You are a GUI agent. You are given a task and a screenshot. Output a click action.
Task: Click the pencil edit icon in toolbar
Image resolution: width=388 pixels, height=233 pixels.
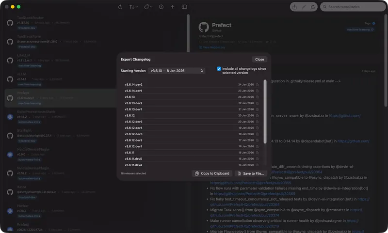304,7
